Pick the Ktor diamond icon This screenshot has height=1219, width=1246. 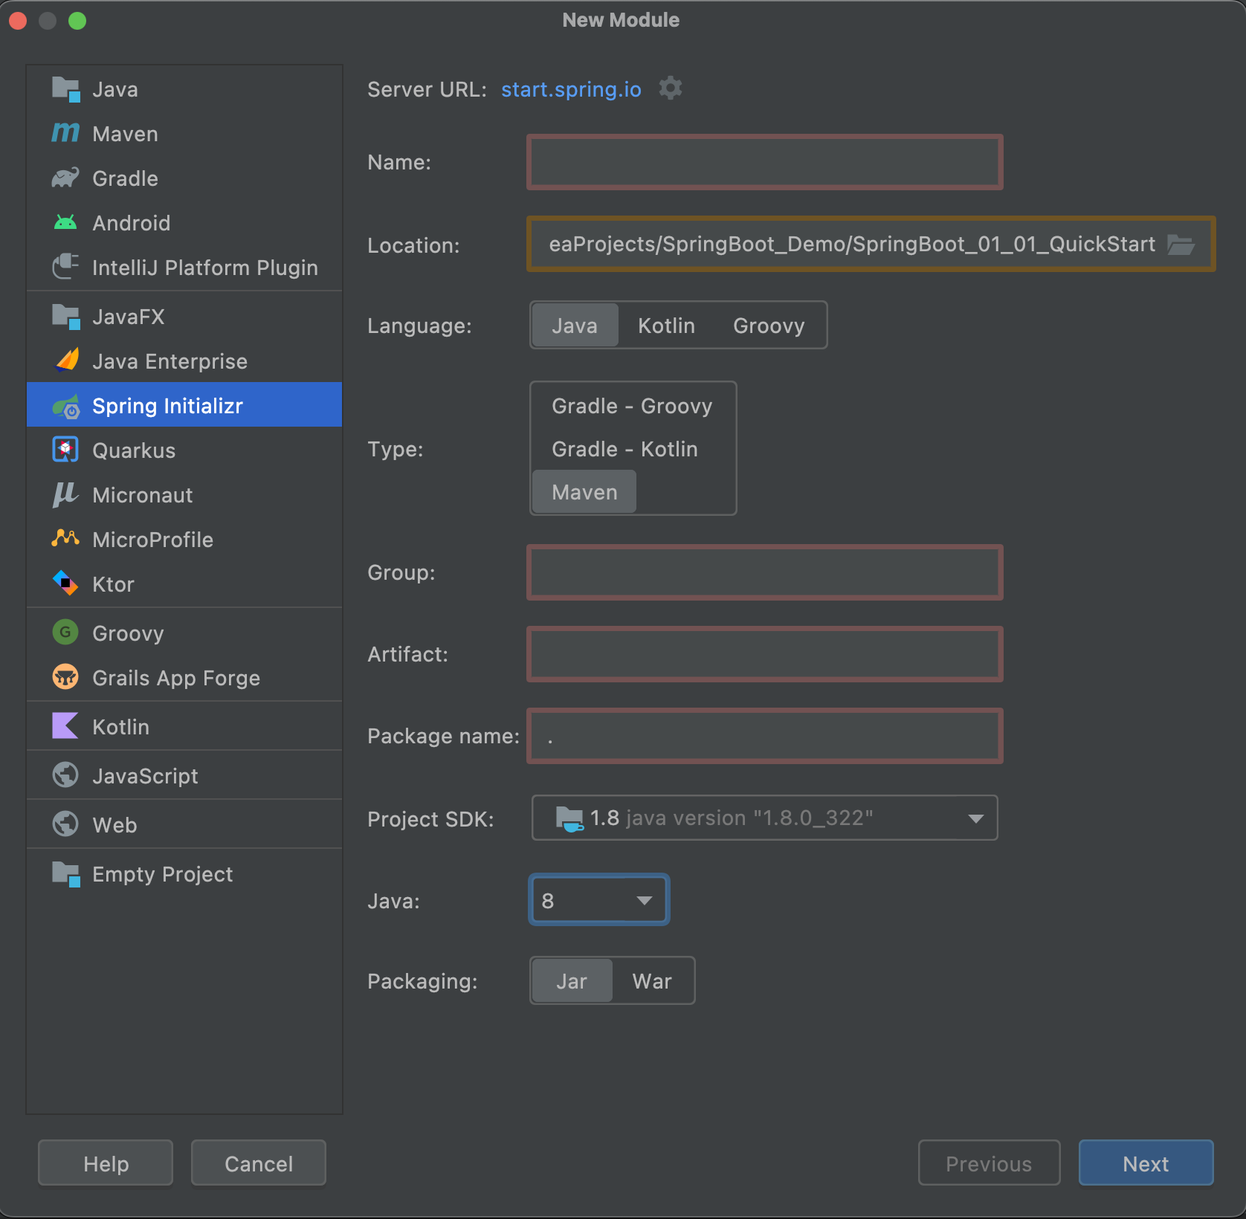(65, 583)
